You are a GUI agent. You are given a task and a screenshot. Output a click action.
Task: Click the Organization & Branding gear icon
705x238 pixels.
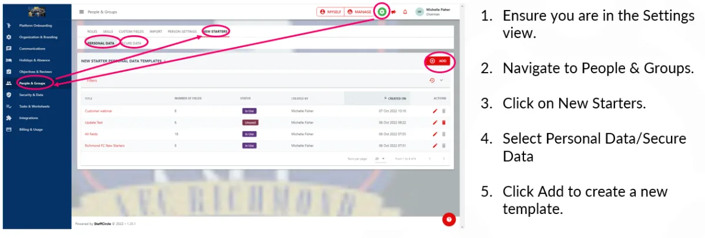pos(9,37)
